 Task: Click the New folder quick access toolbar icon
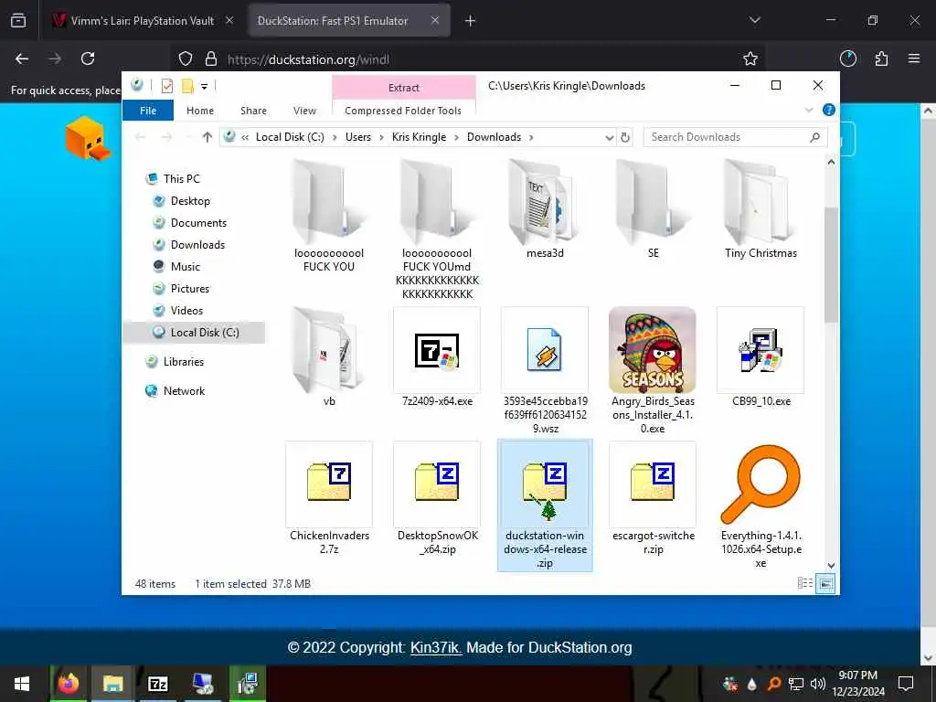[x=187, y=86]
